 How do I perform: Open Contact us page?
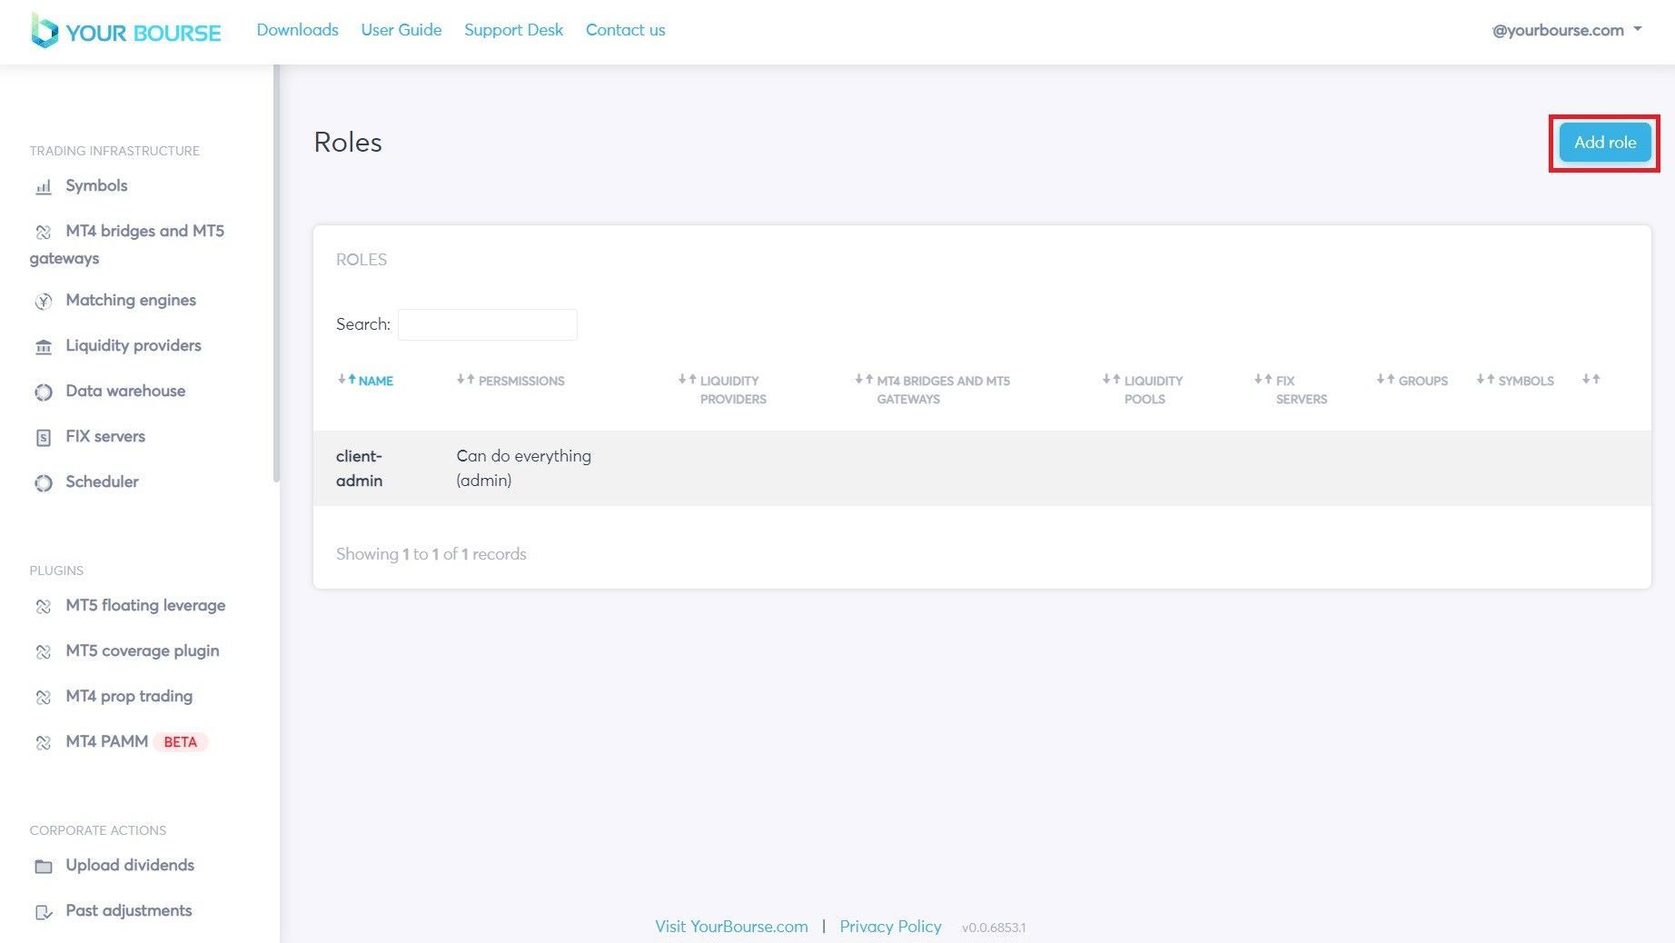coord(625,30)
